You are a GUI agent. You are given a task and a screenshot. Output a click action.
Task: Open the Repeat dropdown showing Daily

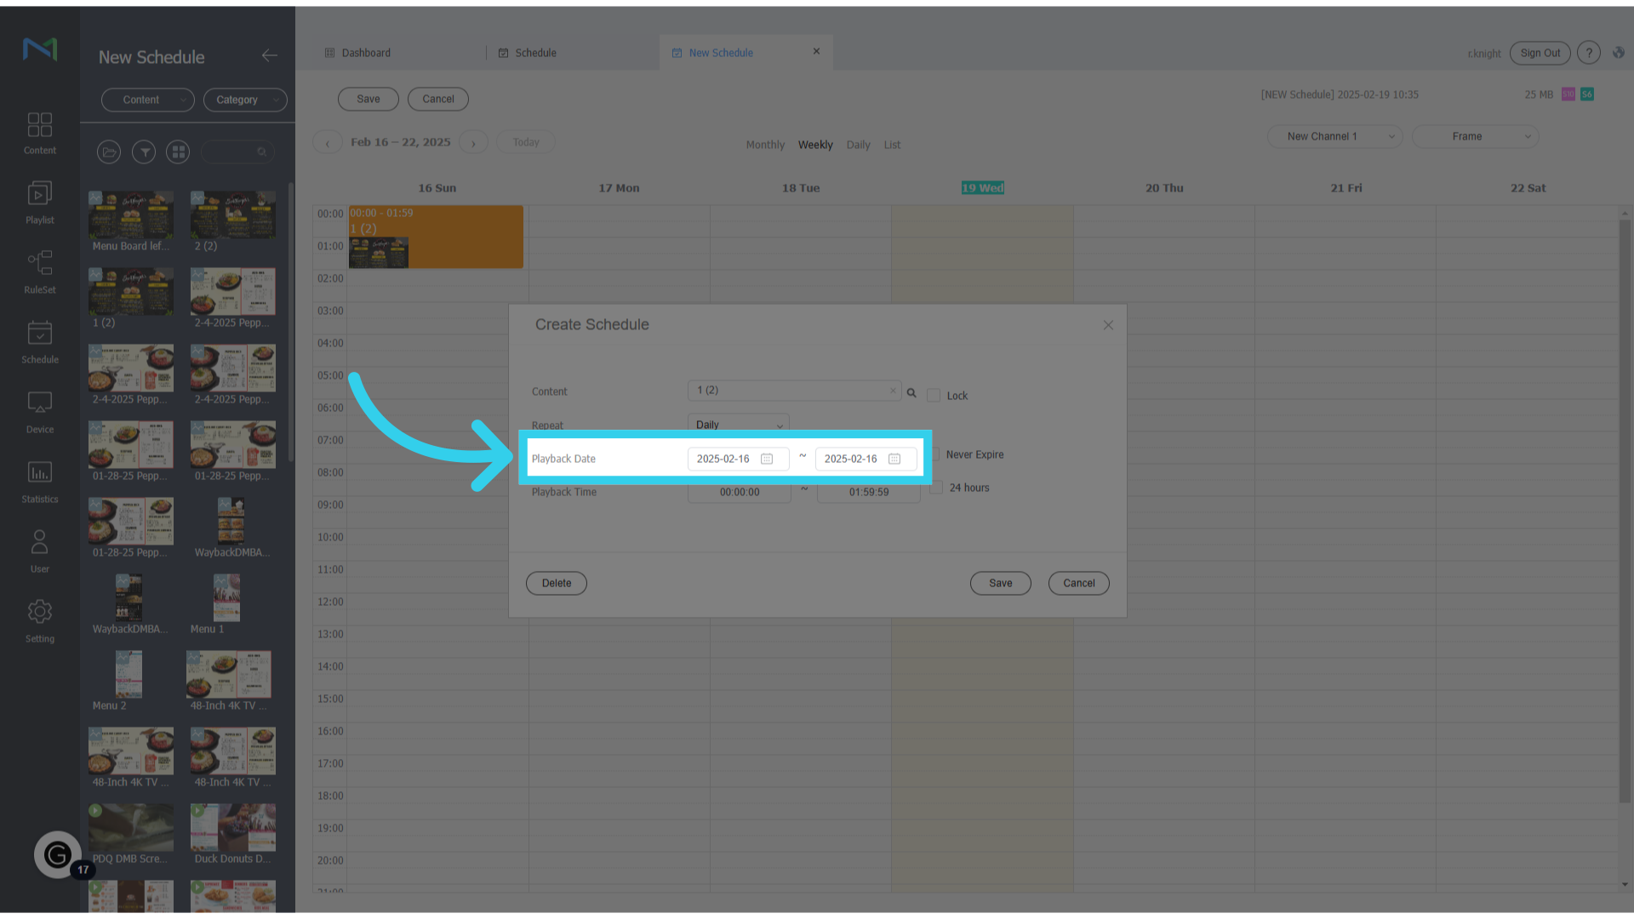[x=737, y=424]
